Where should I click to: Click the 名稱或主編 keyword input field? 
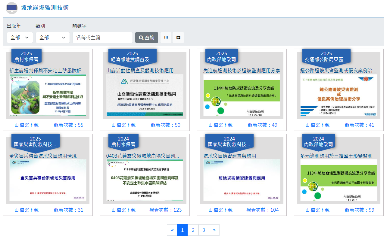[x=102, y=38]
